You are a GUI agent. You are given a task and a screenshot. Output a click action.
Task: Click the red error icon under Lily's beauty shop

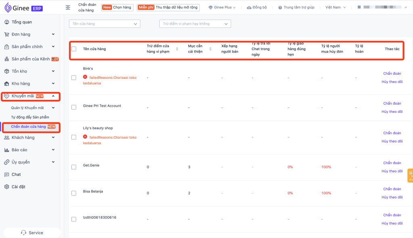(85, 137)
